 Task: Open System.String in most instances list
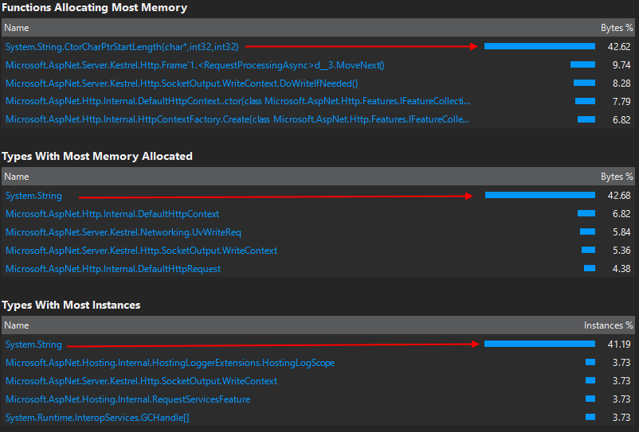click(x=33, y=344)
